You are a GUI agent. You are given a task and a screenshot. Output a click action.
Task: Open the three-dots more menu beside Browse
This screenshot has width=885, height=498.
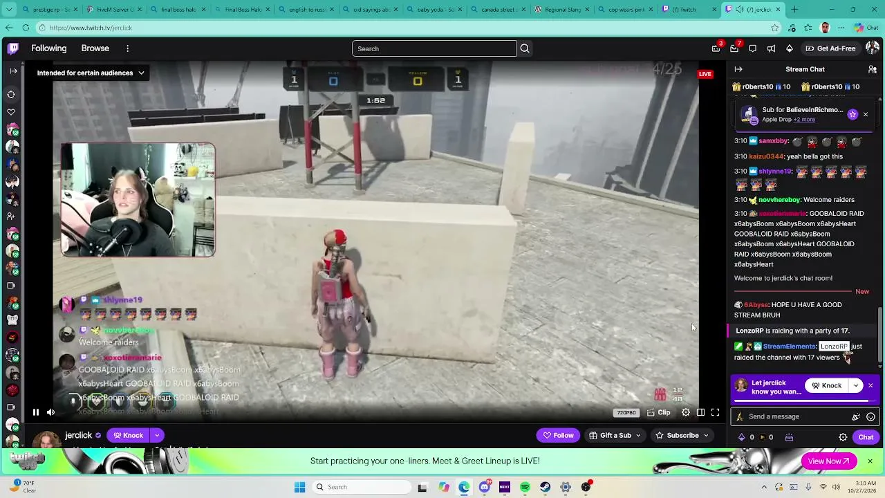pos(127,48)
